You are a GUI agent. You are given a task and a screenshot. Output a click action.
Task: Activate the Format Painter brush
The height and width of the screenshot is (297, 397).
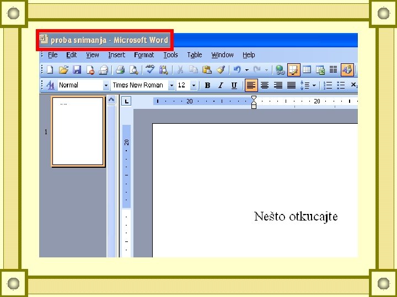[221, 69]
